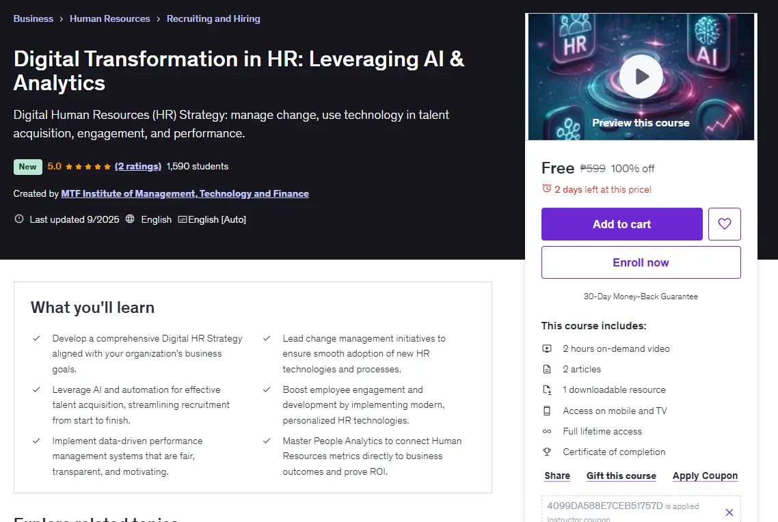Image resolution: width=778 pixels, height=522 pixels.
Task: Click the English [Auto] captions text
Action: (x=217, y=219)
